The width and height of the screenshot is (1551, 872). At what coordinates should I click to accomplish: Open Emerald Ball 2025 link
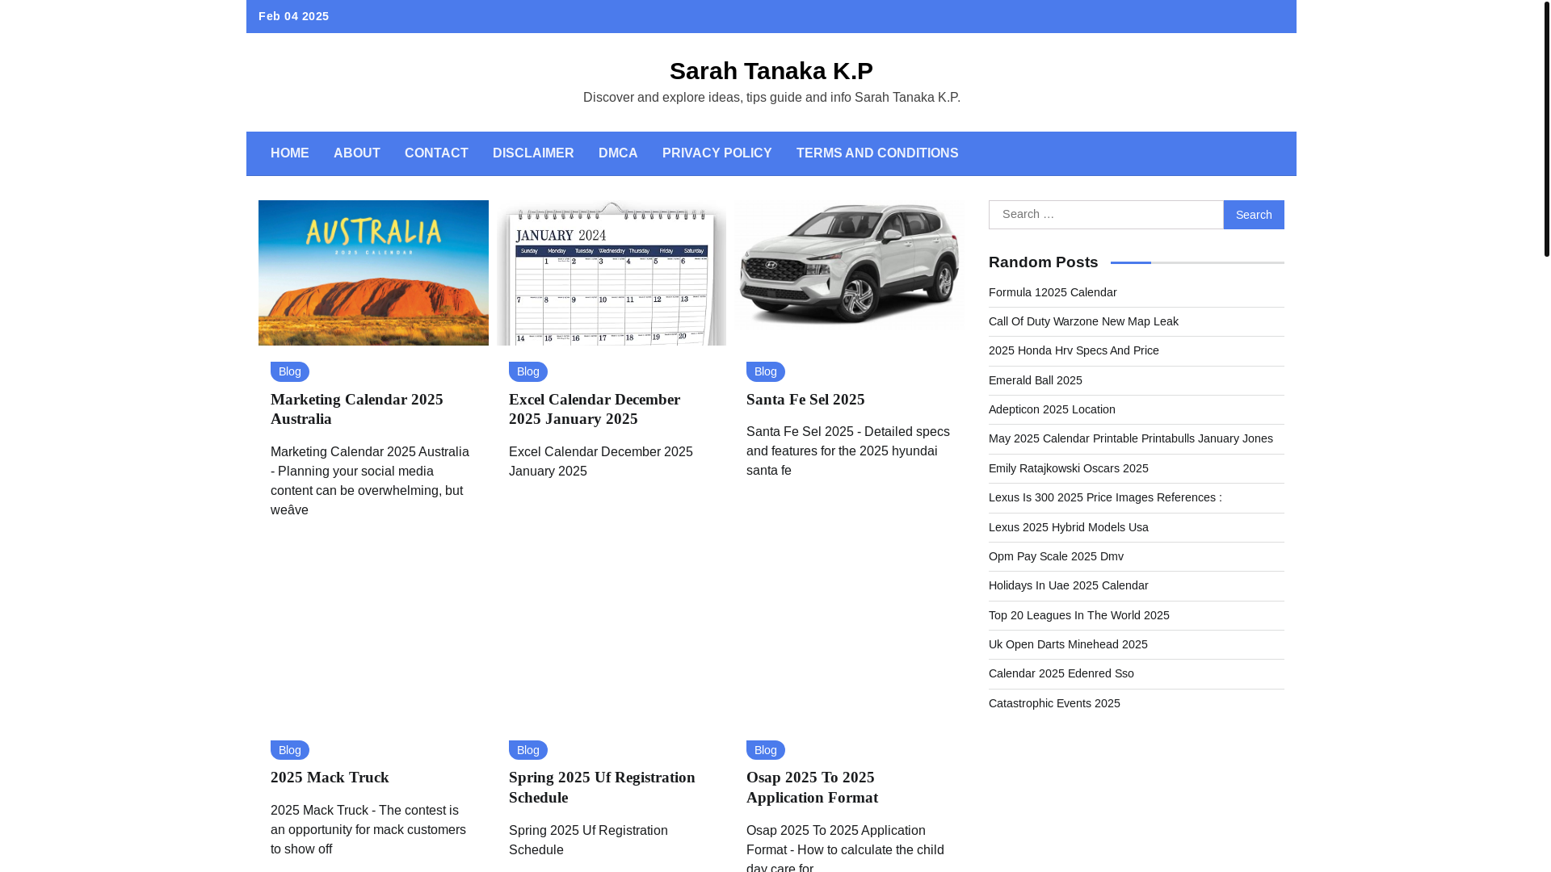click(x=1036, y=380)
